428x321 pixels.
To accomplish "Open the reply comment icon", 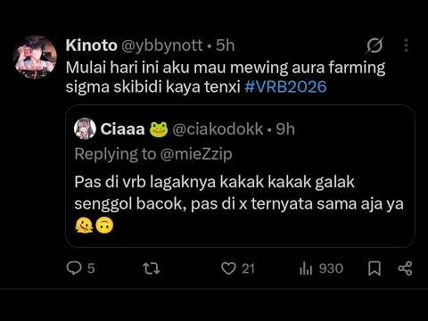I will (x=74, y=268).
